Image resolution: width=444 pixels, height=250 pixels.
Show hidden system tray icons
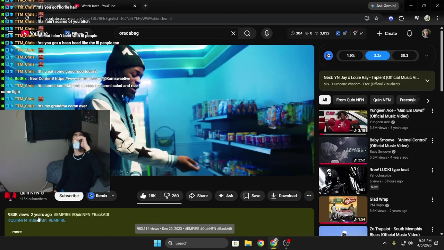pos(385,243)
